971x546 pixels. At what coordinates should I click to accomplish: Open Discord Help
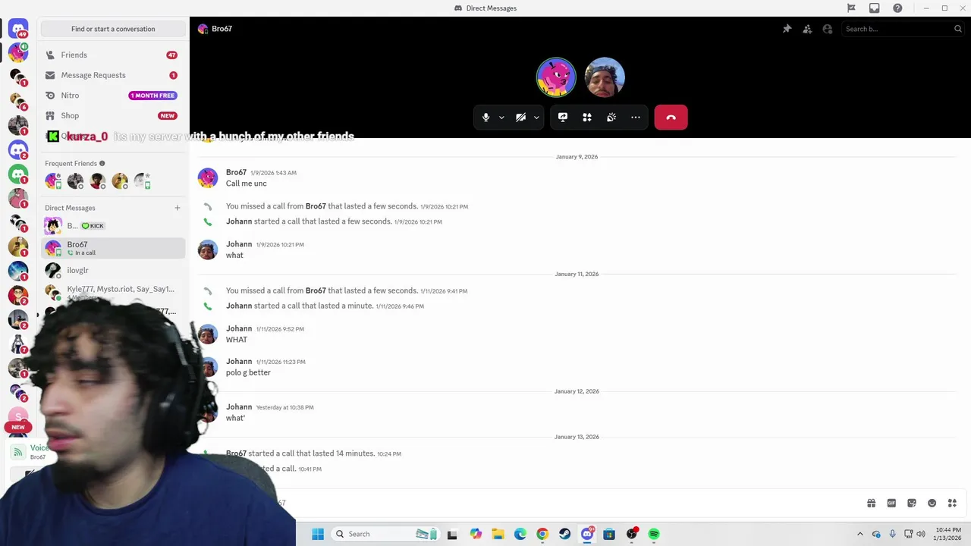897,8
